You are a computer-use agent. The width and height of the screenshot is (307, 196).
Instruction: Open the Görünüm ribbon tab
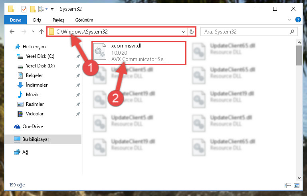84,20
